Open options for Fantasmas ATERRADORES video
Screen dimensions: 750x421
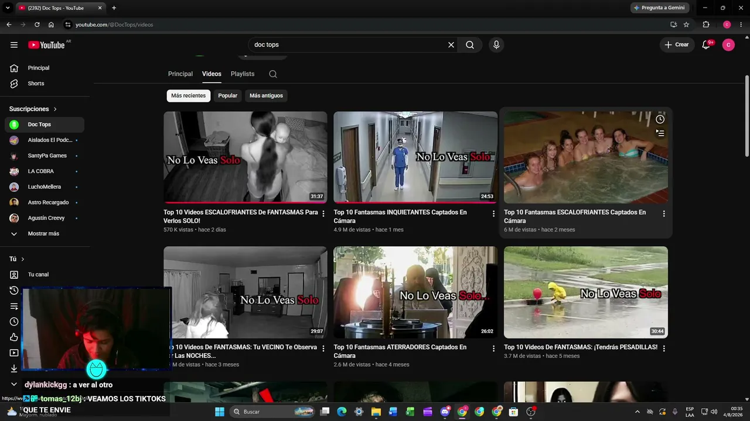click(493, 348)
